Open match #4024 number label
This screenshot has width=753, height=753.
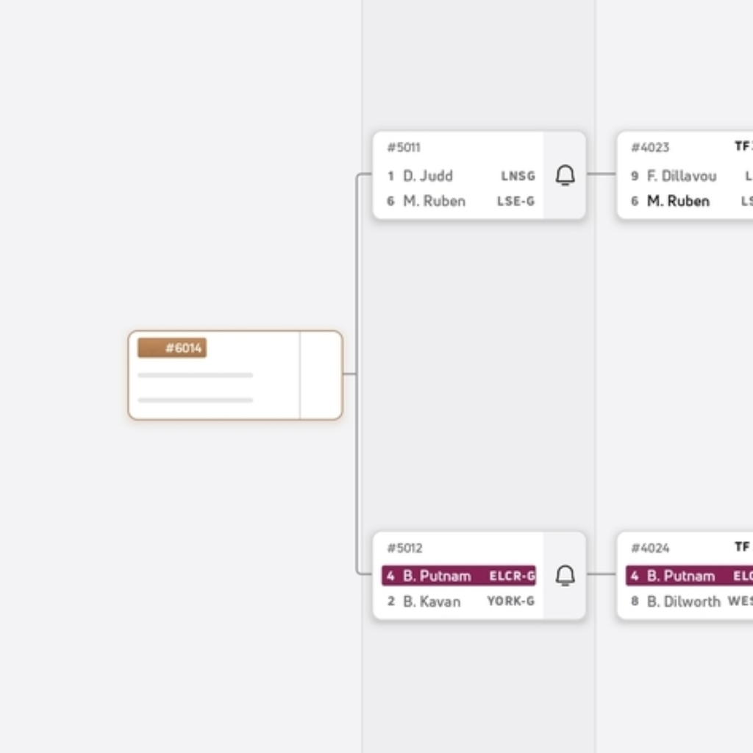click(650, 548)
